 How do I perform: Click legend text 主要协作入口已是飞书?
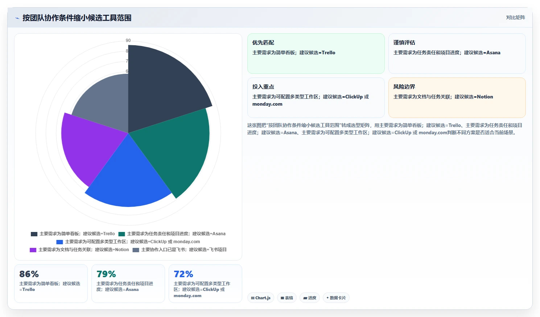tap(164, 250)
